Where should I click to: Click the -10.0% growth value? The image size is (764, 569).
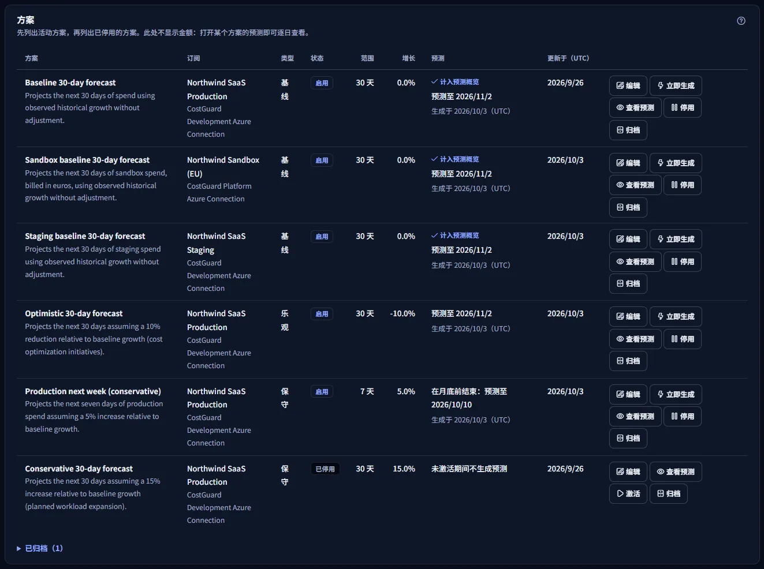403,313
